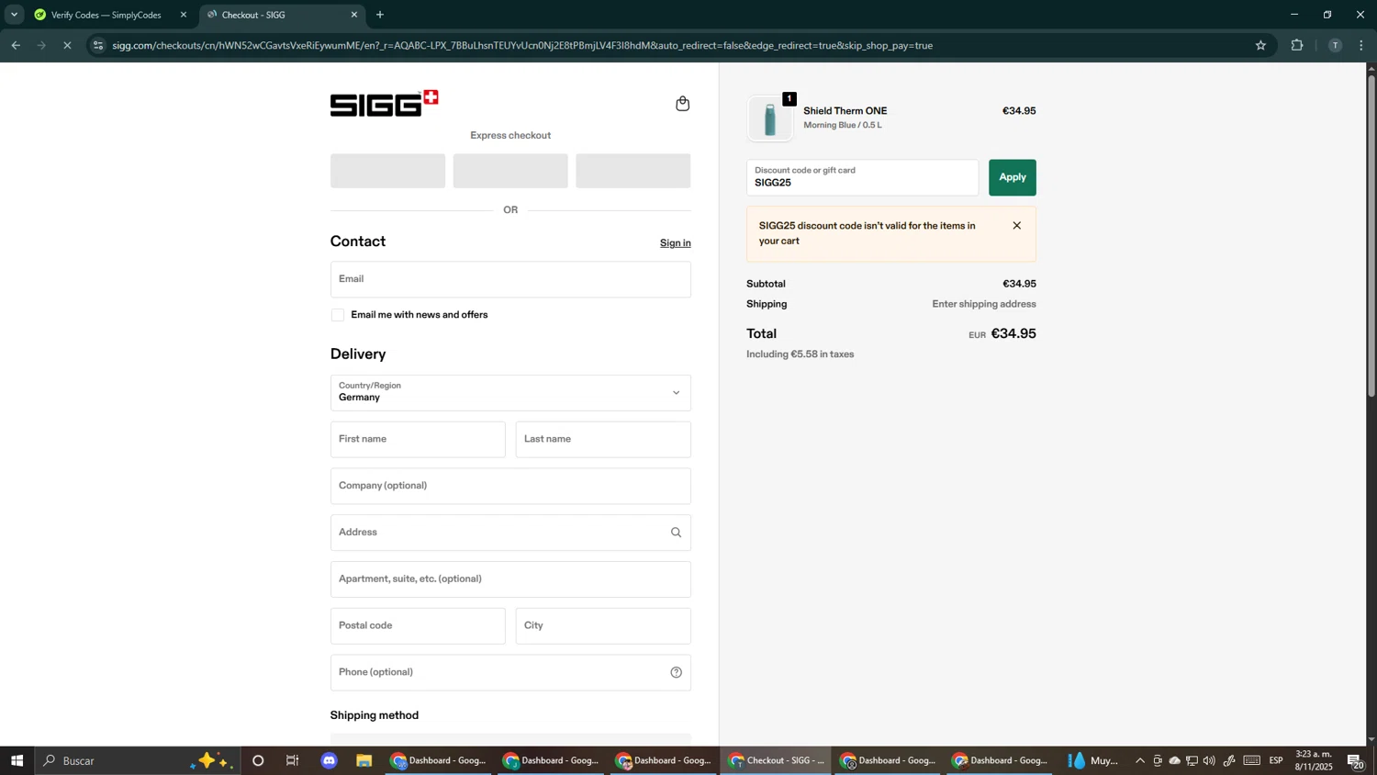The image size is (1377, 775).
Task: Click the Including €5.58 in taxes text
Action: point(800,354)
